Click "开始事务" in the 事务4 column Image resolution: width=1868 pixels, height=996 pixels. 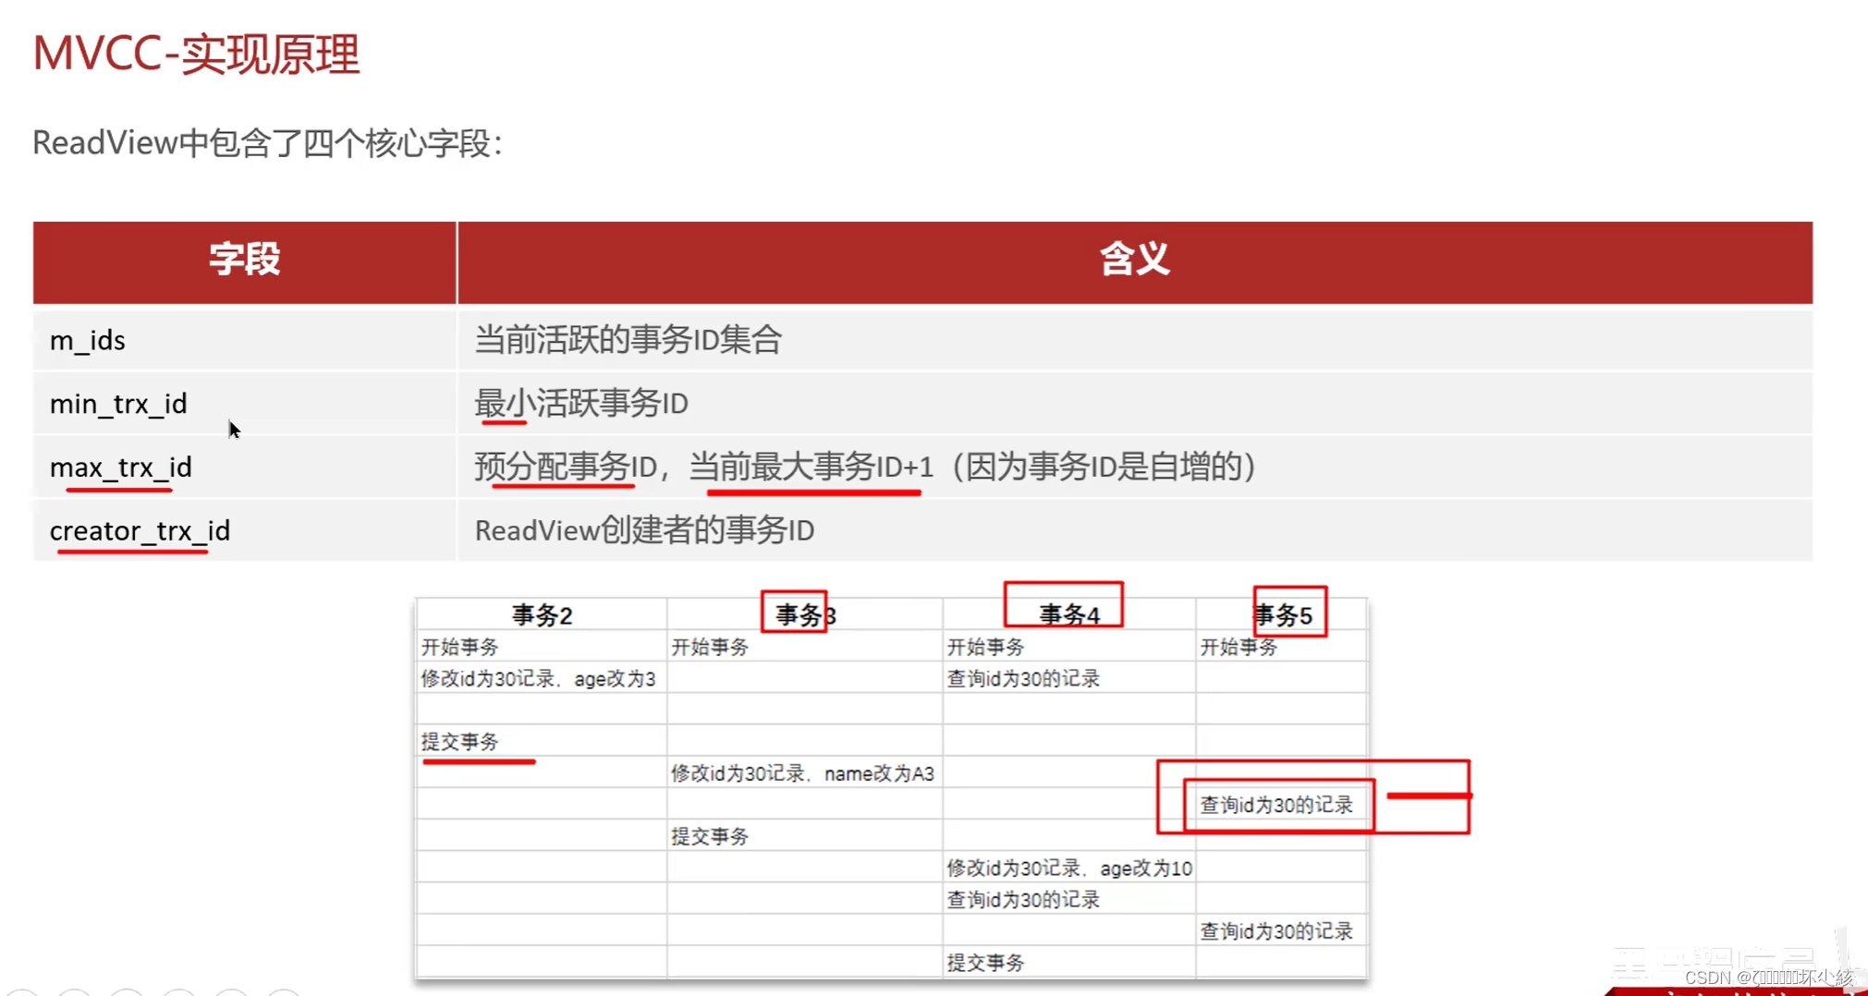[x=985, y=647]
